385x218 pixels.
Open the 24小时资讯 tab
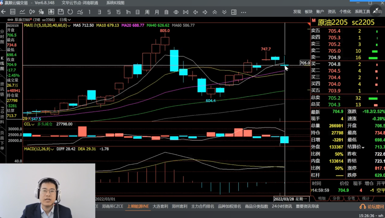coord(282,206)
